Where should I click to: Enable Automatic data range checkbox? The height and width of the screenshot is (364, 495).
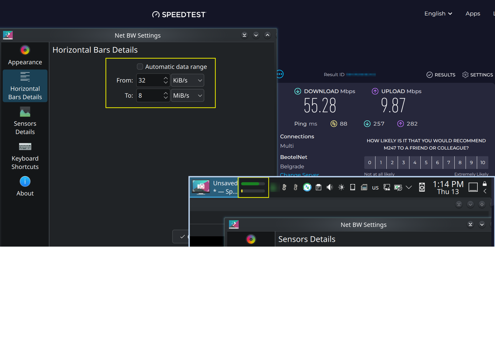pyautogui.click(x=140, y=67)
